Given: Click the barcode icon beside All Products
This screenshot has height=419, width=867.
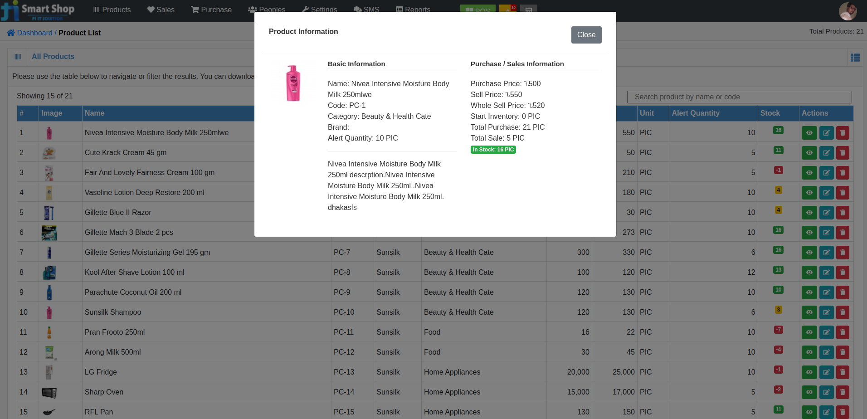Looking at the screenshot, I should click(x=18, y=56).
